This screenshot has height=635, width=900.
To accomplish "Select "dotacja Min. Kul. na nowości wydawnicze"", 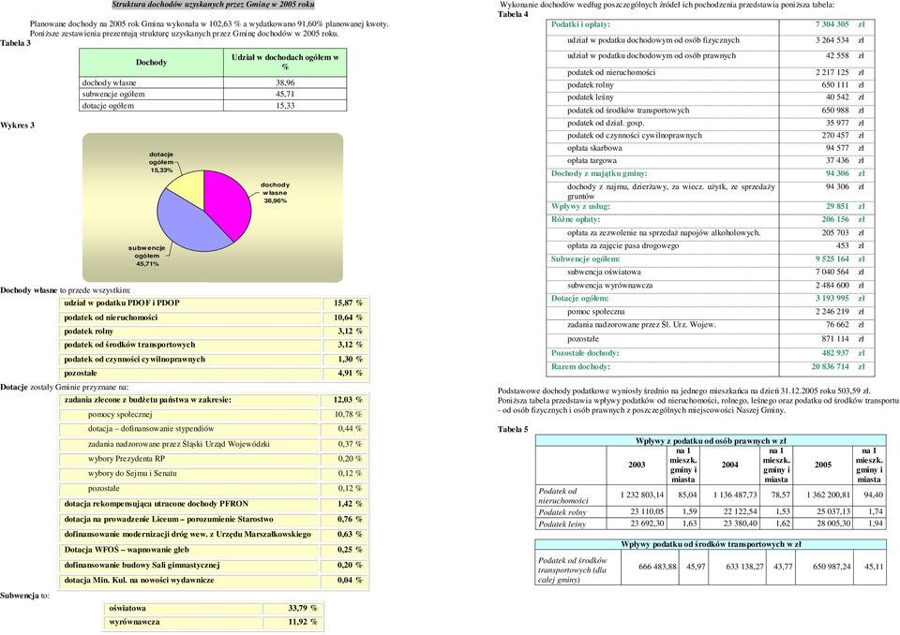I will [x=139, y=580].
